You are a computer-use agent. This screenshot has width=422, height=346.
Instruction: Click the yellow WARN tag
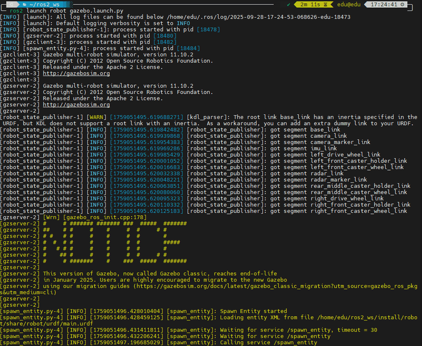pos(97,117)
